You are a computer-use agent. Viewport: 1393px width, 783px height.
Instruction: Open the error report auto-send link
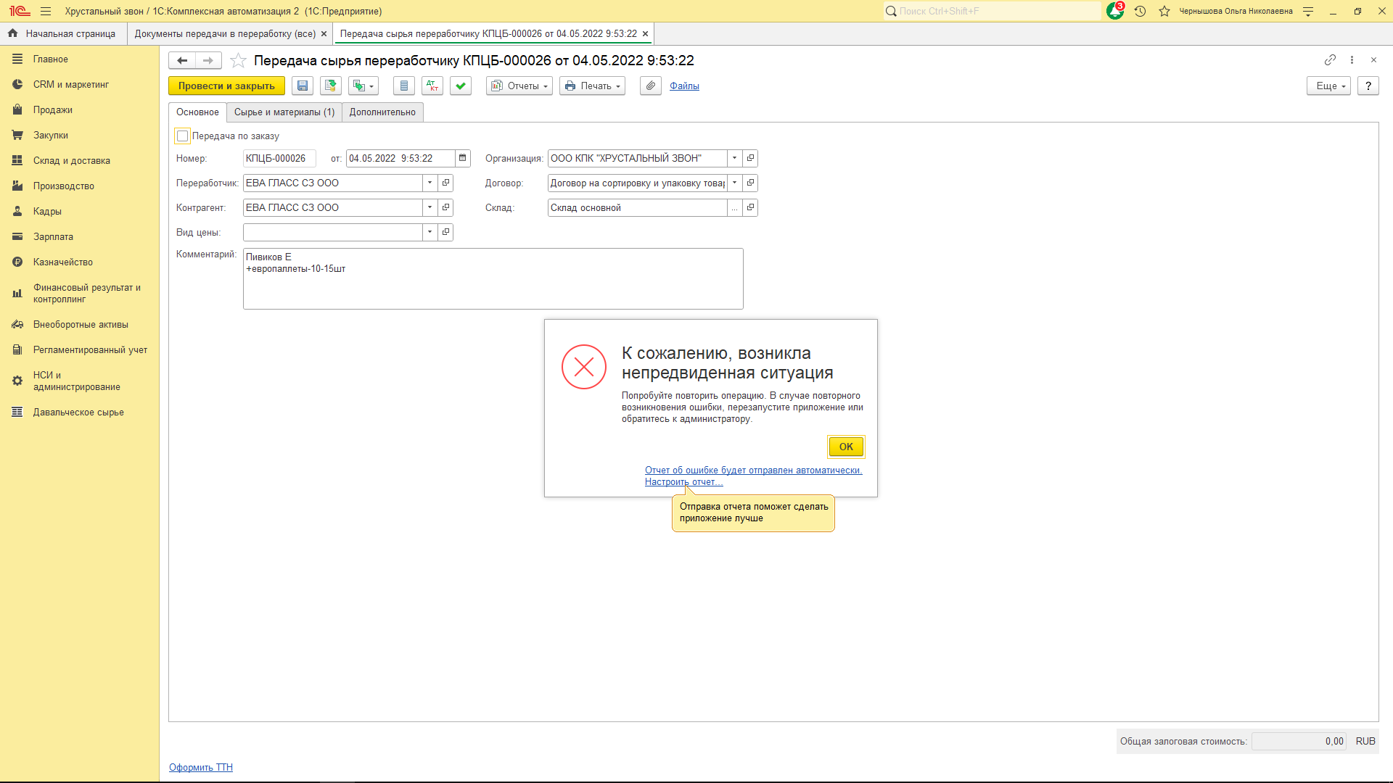point(753,470)
